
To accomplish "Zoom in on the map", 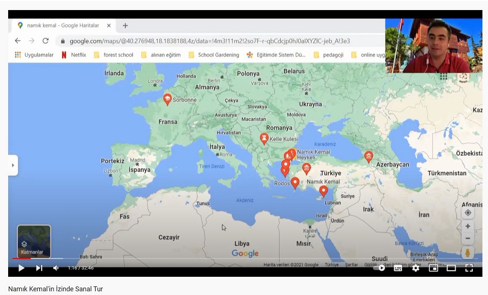I will coord(467,226).
